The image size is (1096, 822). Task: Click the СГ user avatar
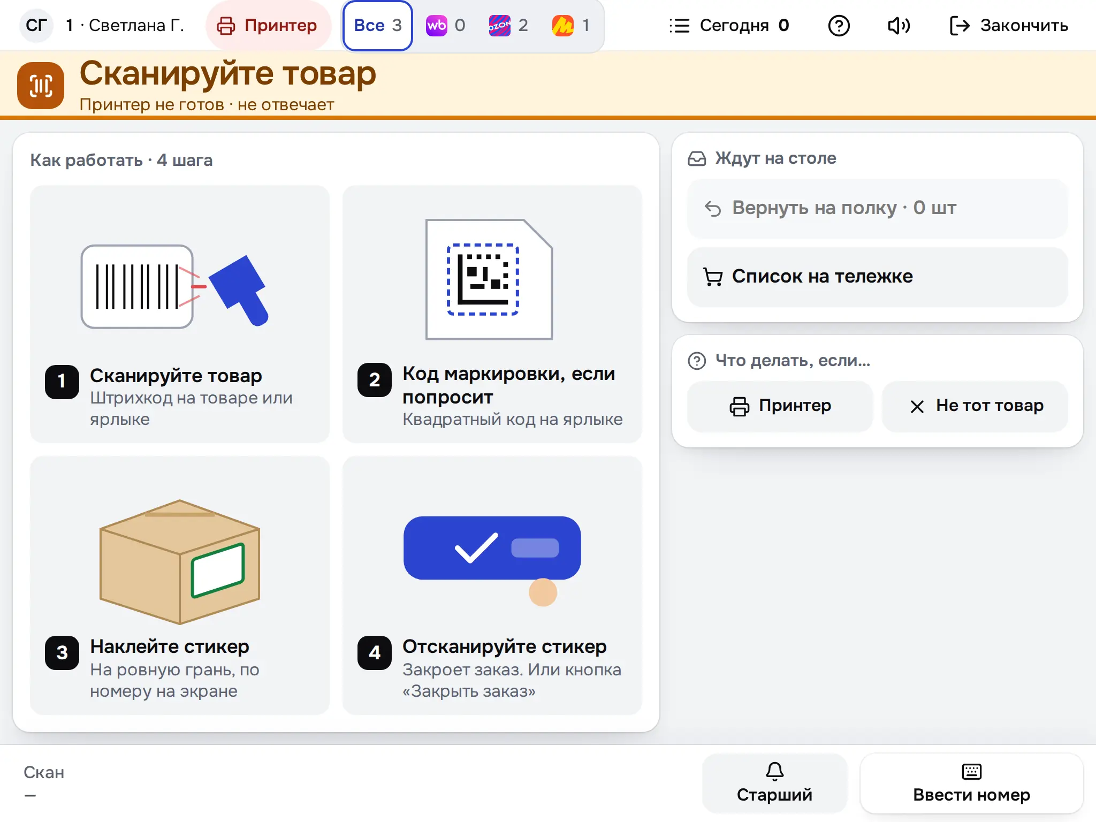coord(36,25)
